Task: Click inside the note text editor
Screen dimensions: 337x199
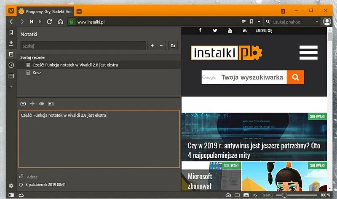Action: tap(99, 139)
